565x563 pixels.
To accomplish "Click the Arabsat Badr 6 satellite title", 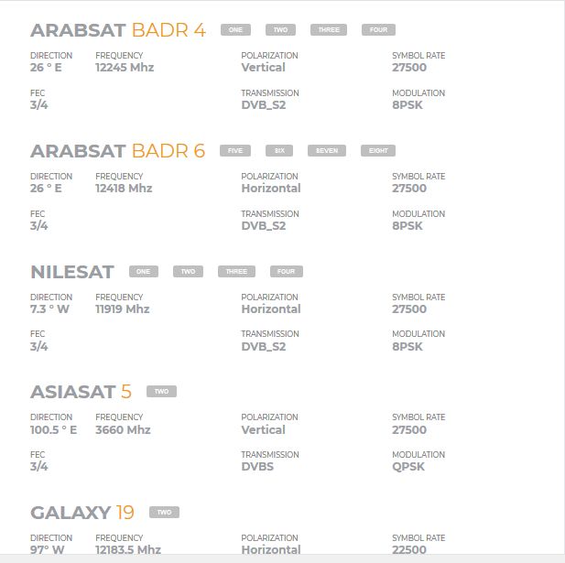I will click(x=117, y=151).
